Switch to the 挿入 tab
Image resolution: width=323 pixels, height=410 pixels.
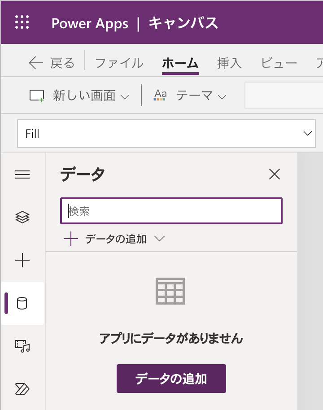pyautogui.click(x=229, y=63)
